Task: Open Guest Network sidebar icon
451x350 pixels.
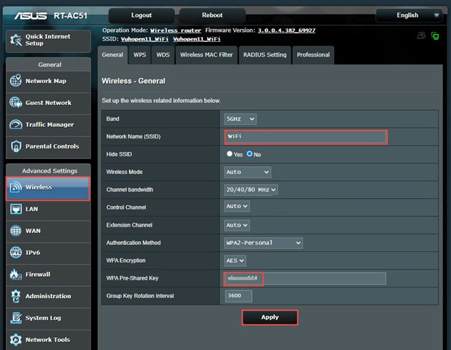Action: [16, 103]
